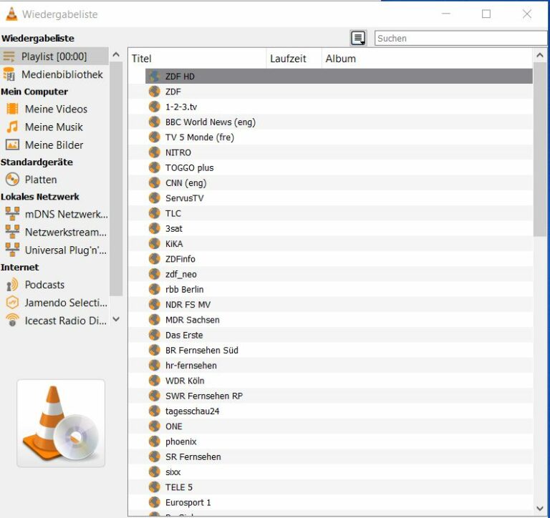Click the Suchen search field

460,39
